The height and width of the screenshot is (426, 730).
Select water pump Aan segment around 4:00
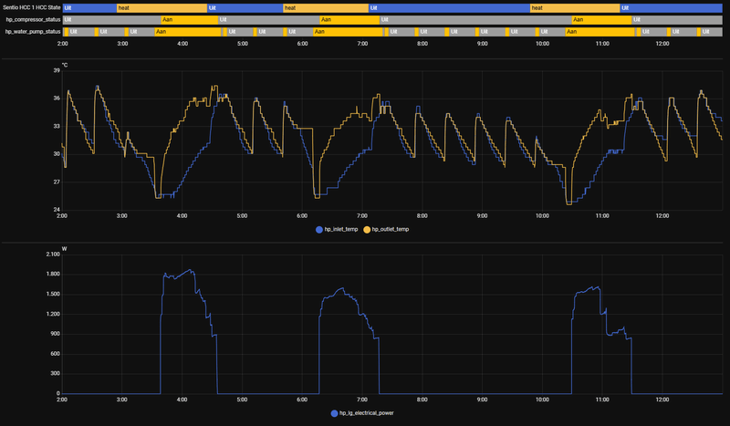pyautogui.click(x=188, y=32)
